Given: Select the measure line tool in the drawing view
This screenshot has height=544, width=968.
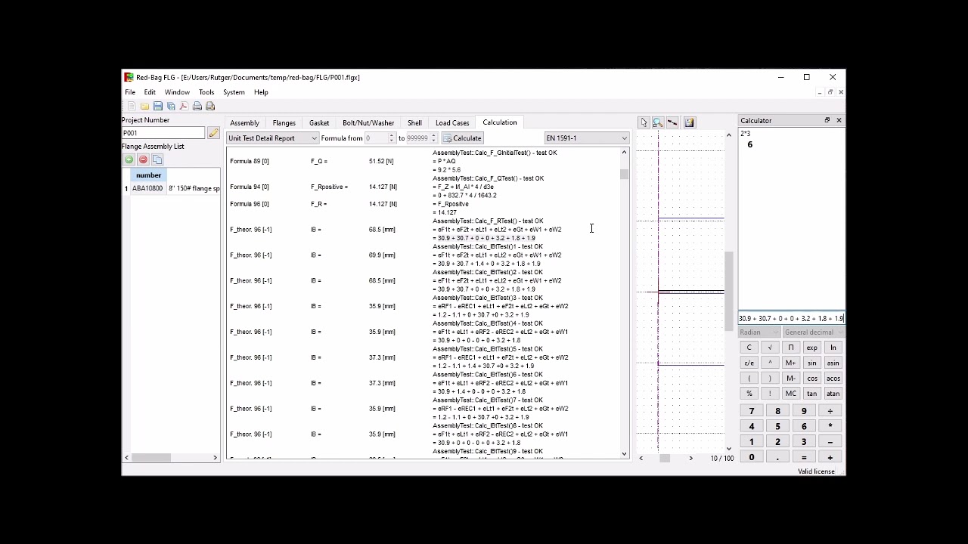Looking at the screenshot, I should coord(672,122).
